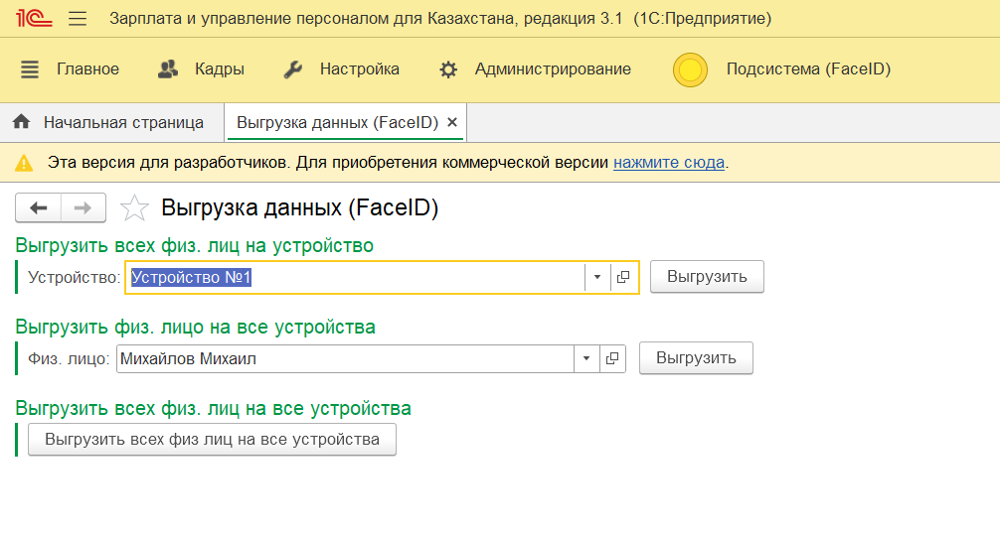Screen dimensions: 1000x537
Task: Open the Кадры menu section
Action: pos(201,69)
